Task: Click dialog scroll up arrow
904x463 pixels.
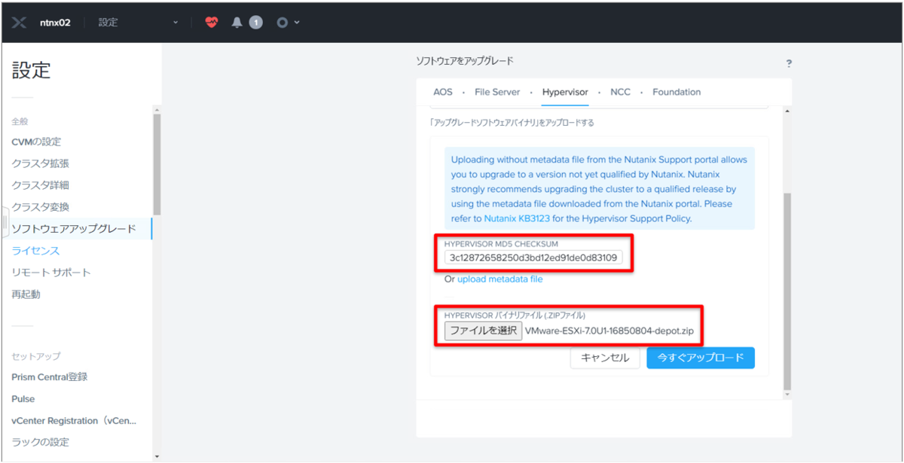Action: (788, 112)
